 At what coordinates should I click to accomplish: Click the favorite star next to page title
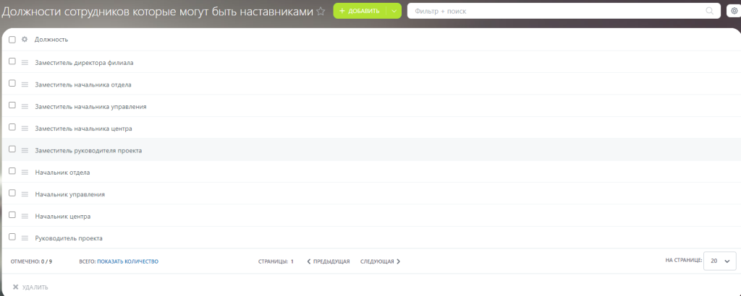click(x=321, y=11)
